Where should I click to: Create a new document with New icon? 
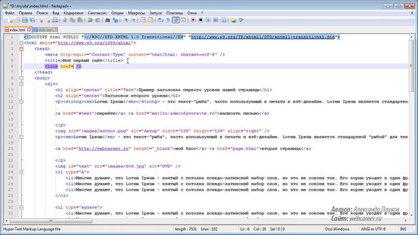click(10, 20)
